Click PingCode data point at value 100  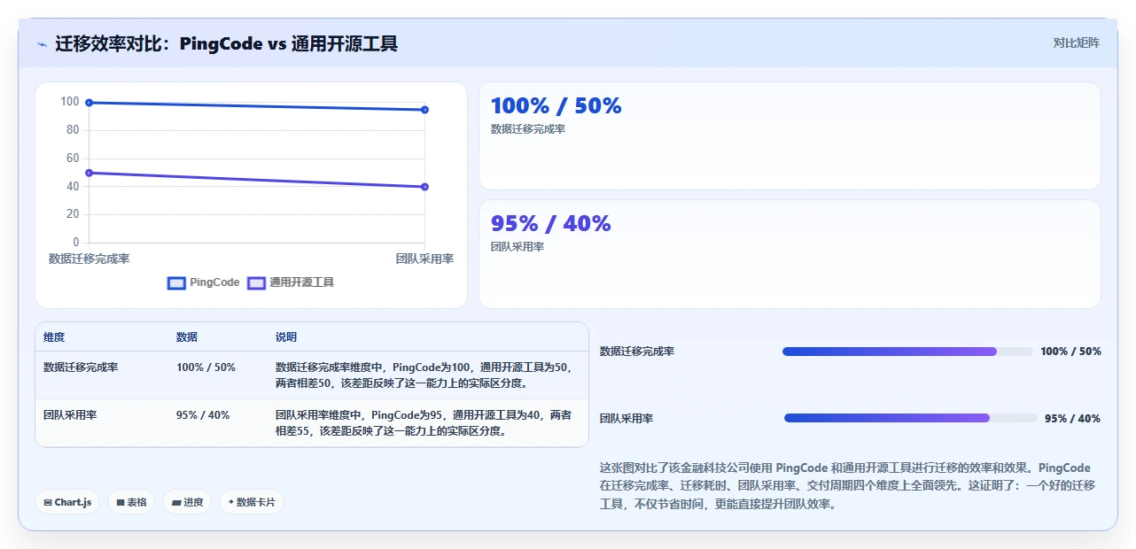(x=89, y=103)
